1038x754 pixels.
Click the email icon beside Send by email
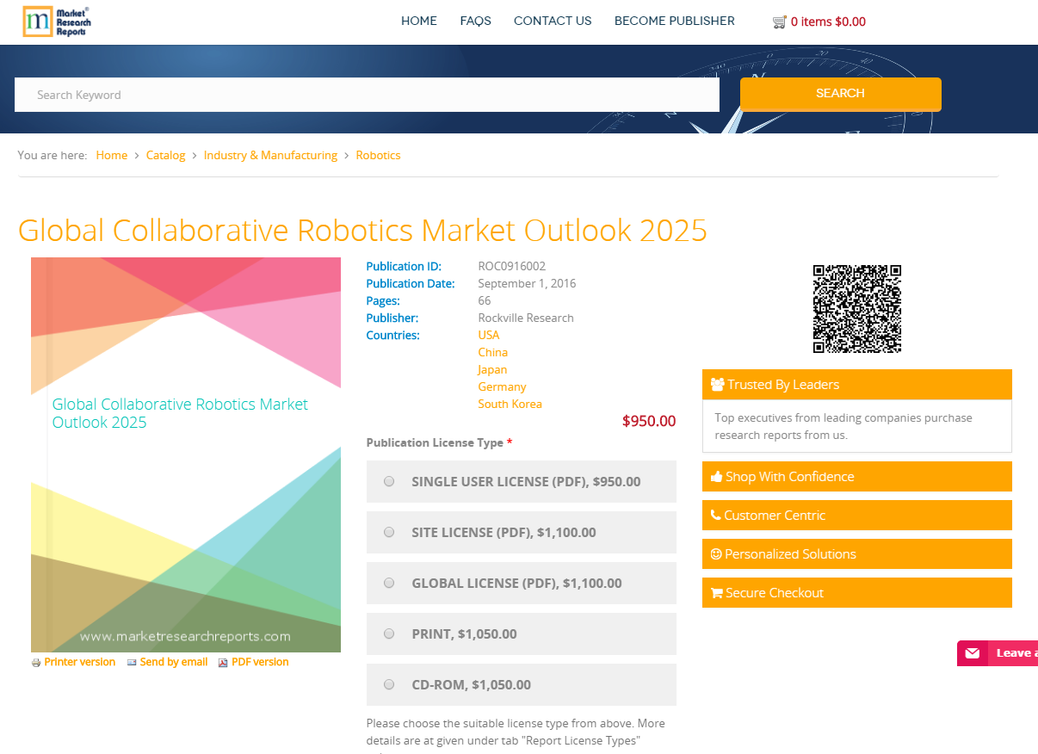[x=132, y=662]
